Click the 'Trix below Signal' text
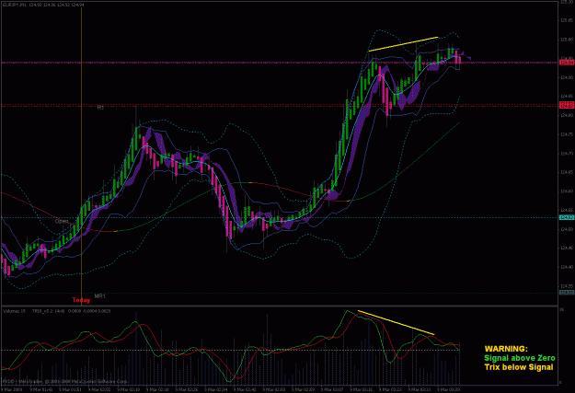Image resolution: width=575 pixels, height=393 pixels. 519,367
